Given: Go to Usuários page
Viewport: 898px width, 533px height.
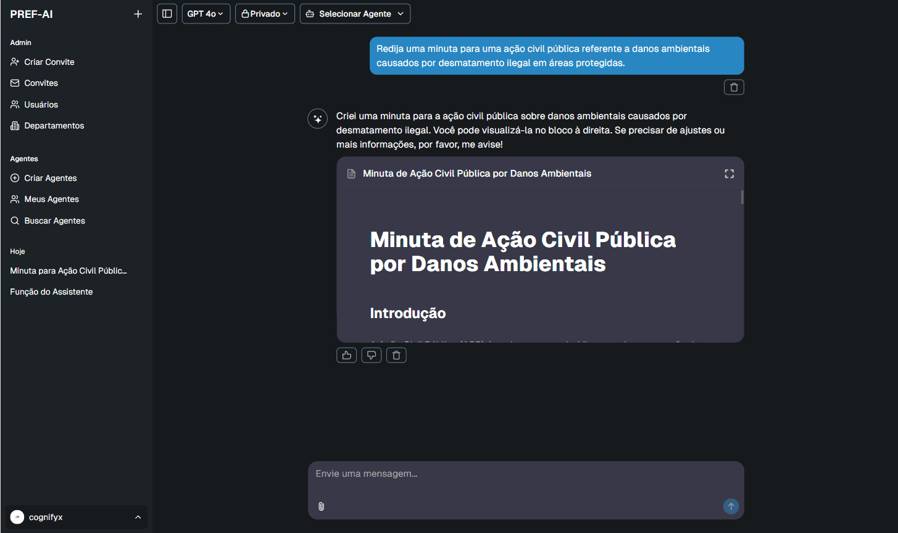Looking at the screenshot, I should click(41, 104).
